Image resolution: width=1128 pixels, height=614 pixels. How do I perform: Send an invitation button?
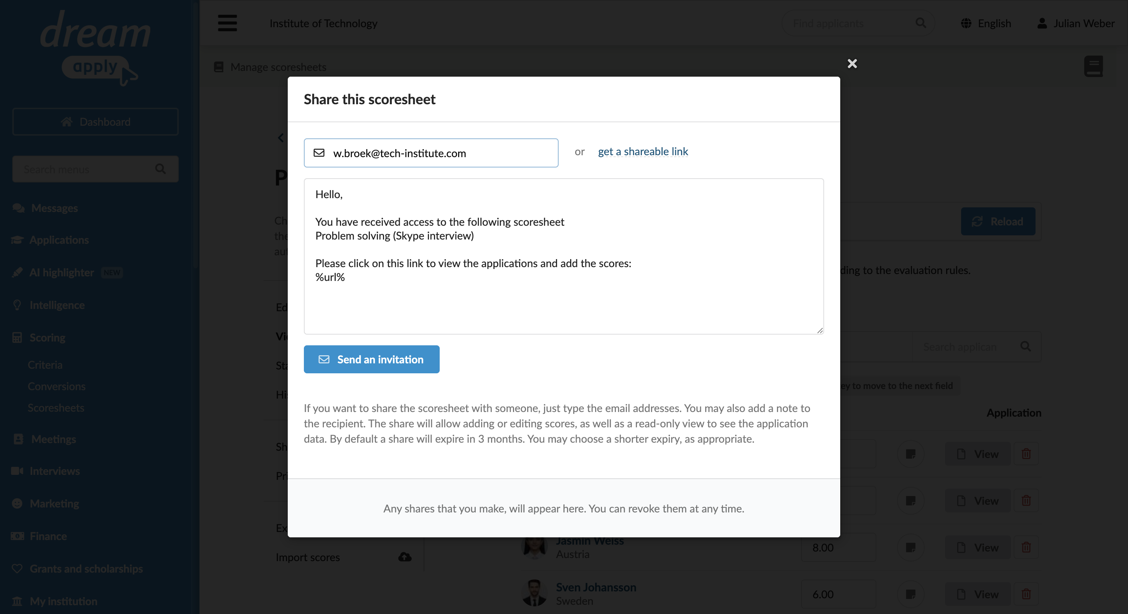(371, 360)
